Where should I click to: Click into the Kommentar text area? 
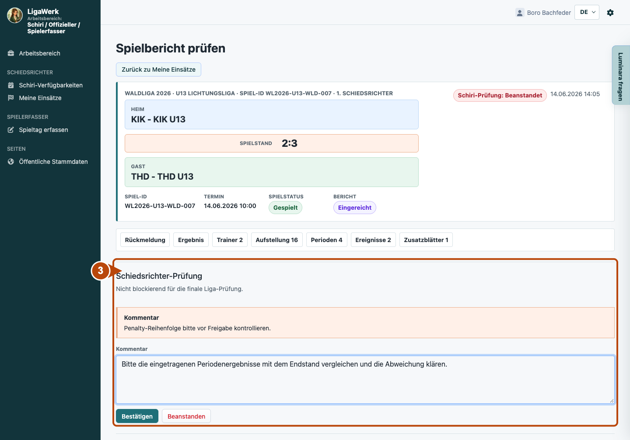(x=365, y=380)
